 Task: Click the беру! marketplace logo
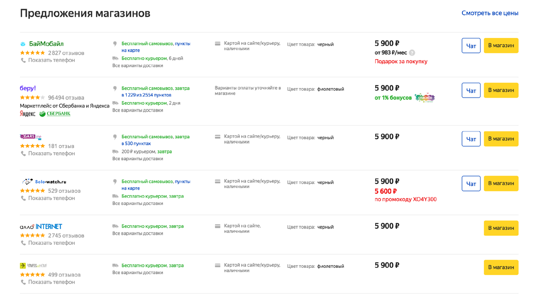pos(28,88)
